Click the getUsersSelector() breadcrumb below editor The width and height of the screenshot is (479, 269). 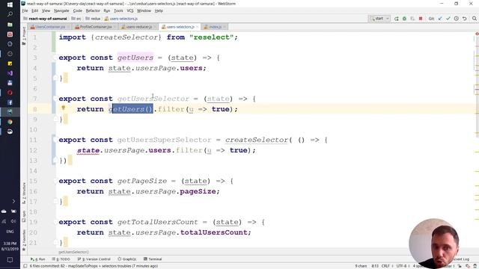(x=73, y=253)
